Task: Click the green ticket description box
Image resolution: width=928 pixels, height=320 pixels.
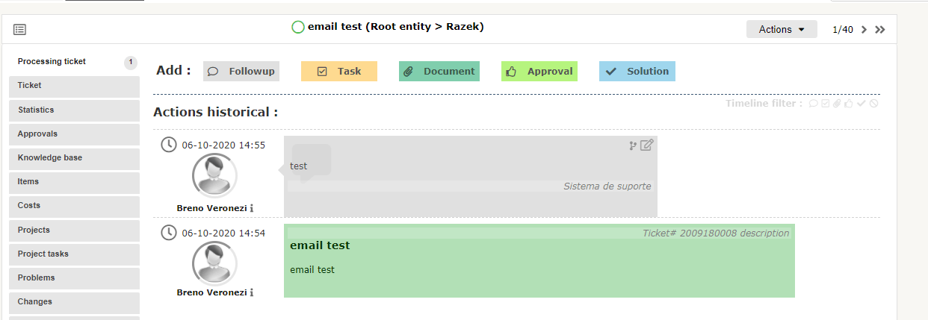Action: click(539, 261)
